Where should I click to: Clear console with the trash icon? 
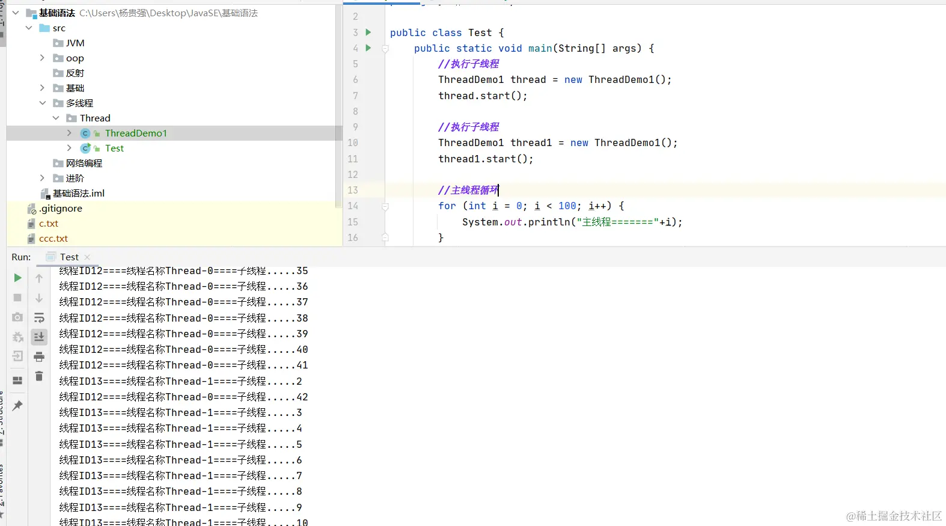coord(39,376)
